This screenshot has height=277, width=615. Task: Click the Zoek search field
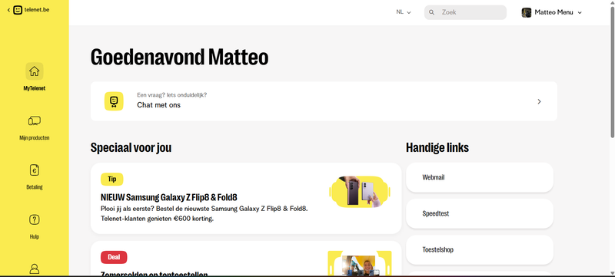(x=465, y=12)
